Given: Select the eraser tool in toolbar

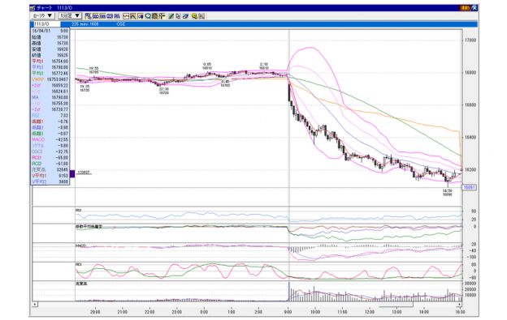Looking at the screenshot, I should coord(185,16).
